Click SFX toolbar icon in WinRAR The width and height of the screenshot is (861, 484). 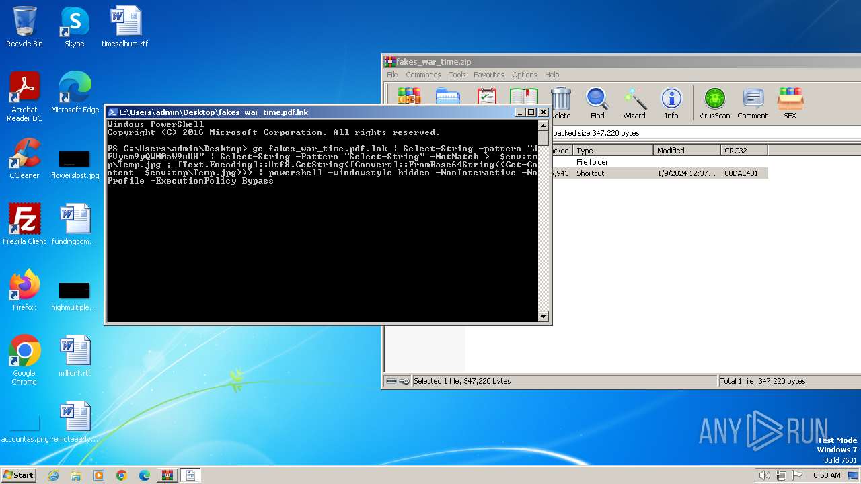[790, 104]
